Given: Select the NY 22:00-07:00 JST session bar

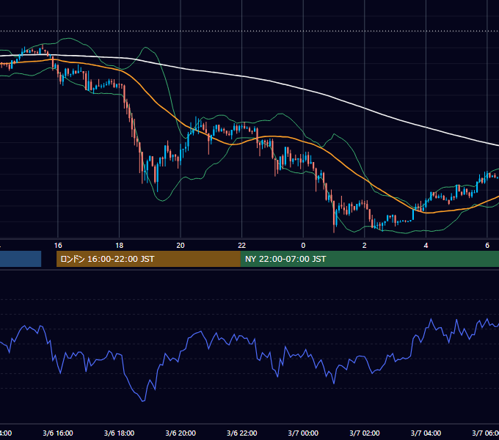Looking at the screenshot, I should coord(369,259).
